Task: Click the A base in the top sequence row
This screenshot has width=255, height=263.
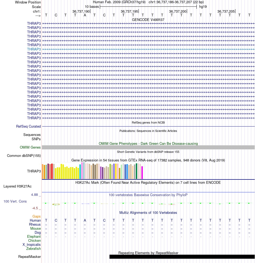Action: tap(85, 15)
